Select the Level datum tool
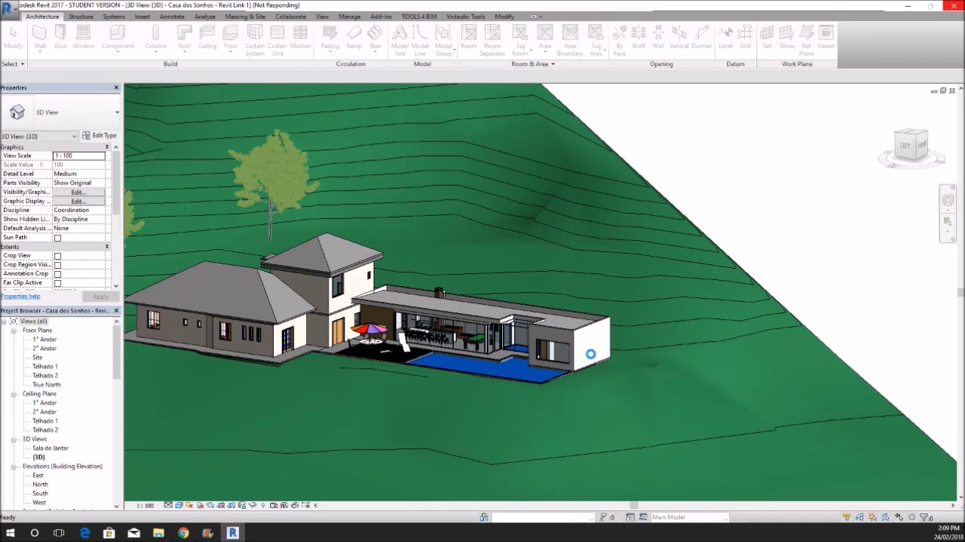Screen dimensions: 965x542 coord(725,38)
